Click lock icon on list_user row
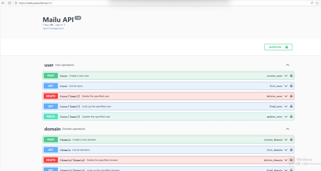 click(291, 86)
